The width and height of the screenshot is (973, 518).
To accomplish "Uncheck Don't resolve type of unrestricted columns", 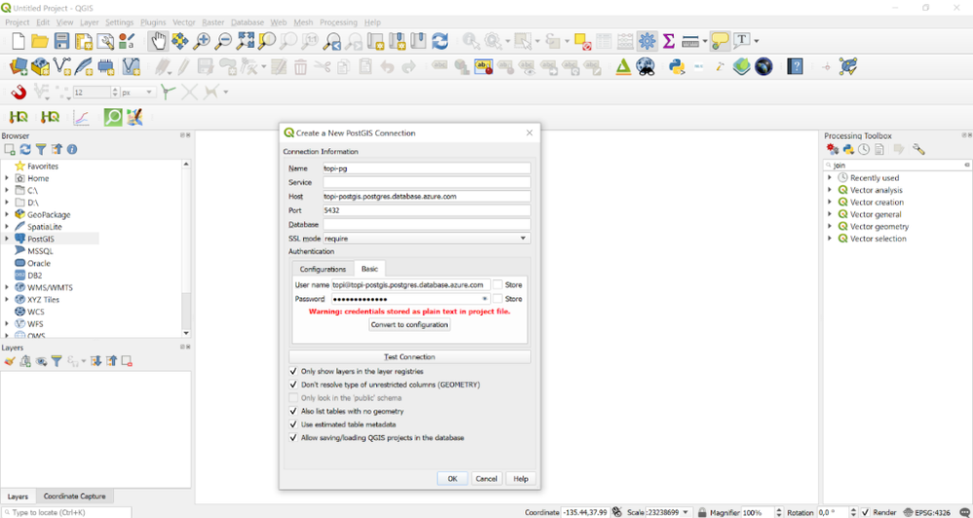I will (293, 385).
